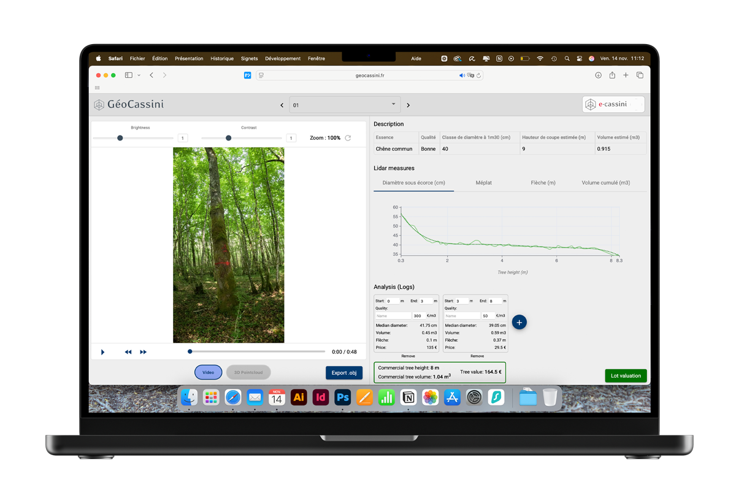Image resolution: width=736 pixels, height=503 pixels.
Task: Click the Export .obj button
Action: point(343,372)
